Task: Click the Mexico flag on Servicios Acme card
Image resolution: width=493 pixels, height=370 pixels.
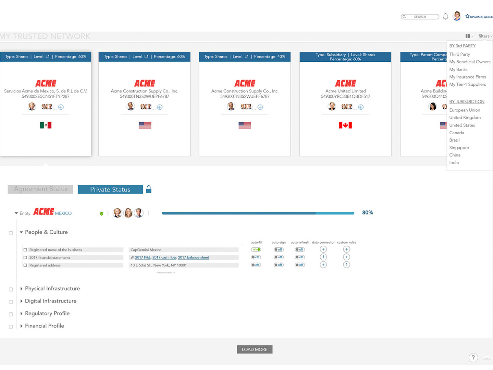Action: click(46, 125)
